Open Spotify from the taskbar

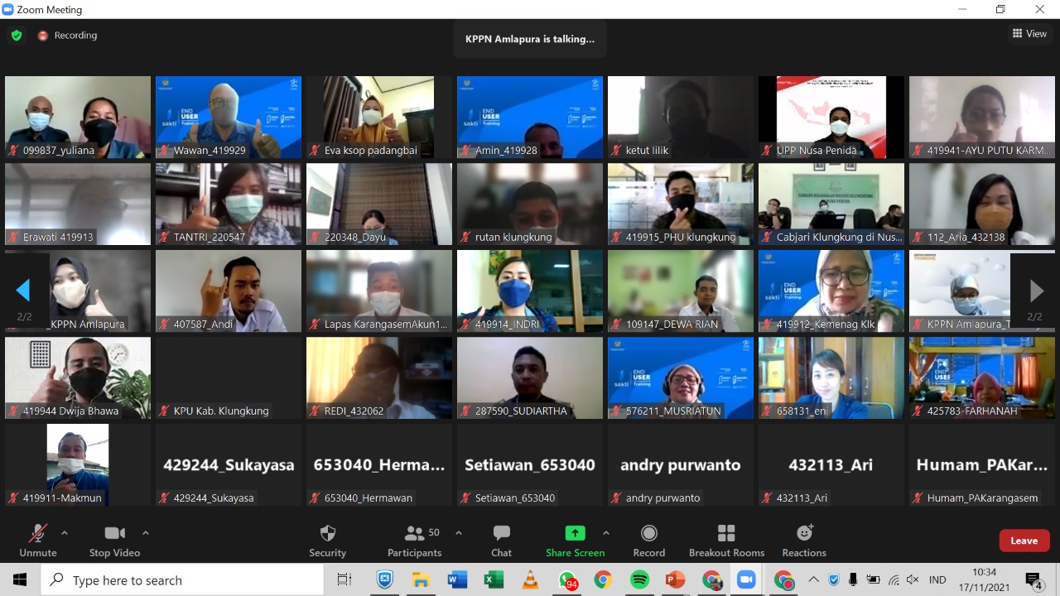pos(639,579)
